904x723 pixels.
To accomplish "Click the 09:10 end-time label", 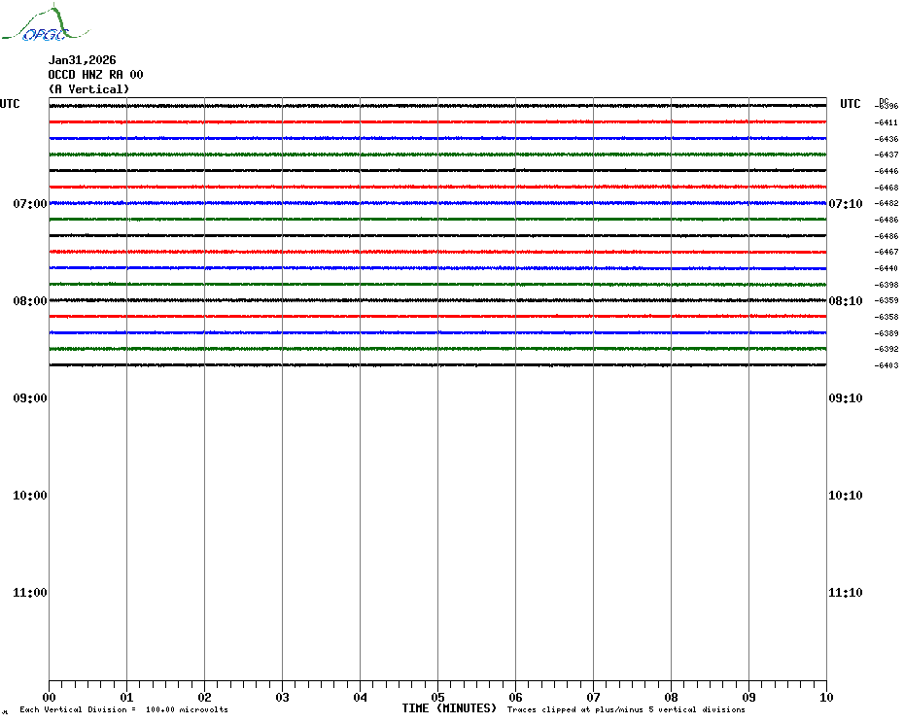I will point(846,398).
